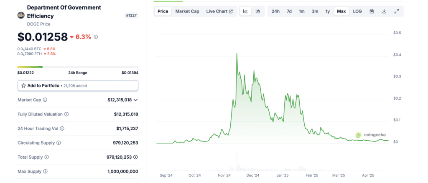Click 24 Hour Trading Vol info icon
This screenshot has height=183, width=428.
click(62, 128)
